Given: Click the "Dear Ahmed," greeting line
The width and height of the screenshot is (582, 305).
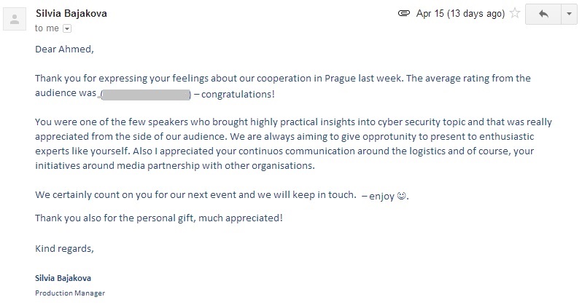Looking at the screenshot, I should (x=65, y=49).
